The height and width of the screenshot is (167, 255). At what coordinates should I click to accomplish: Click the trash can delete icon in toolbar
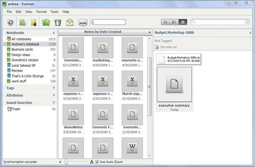(x=58, y=22)
